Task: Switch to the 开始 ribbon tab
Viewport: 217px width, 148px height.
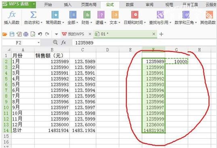Action: point(48,5)
